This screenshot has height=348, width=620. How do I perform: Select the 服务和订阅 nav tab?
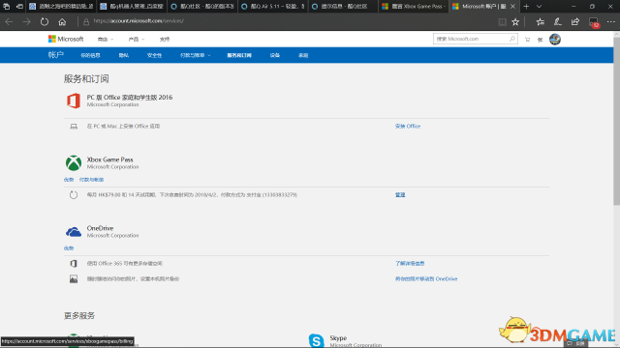tap(239, 55)
